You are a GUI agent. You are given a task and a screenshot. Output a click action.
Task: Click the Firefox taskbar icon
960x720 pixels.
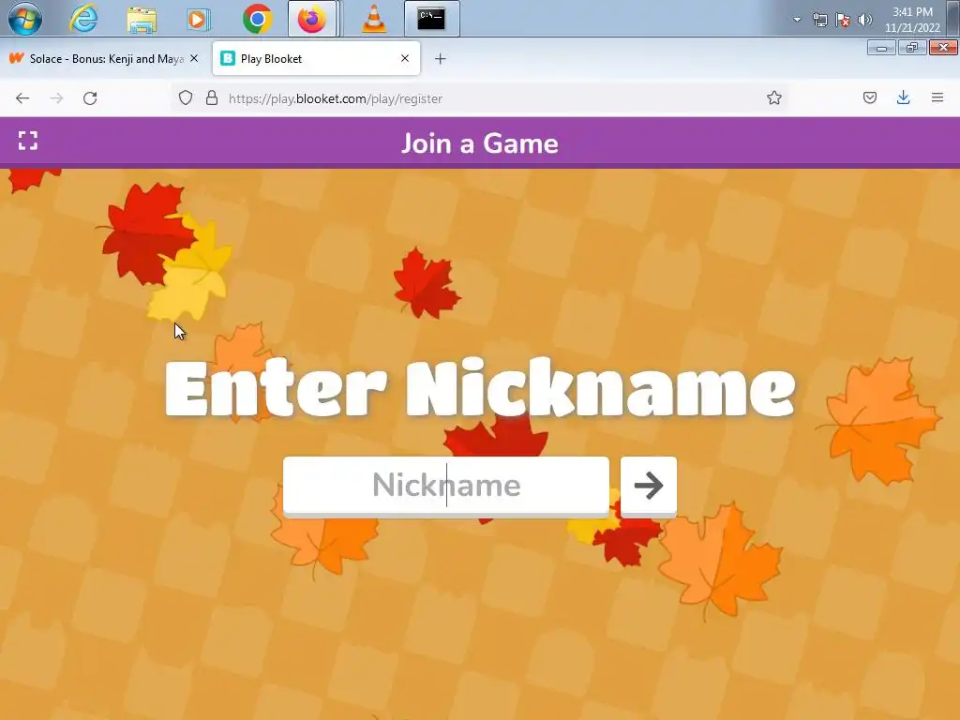312,19
